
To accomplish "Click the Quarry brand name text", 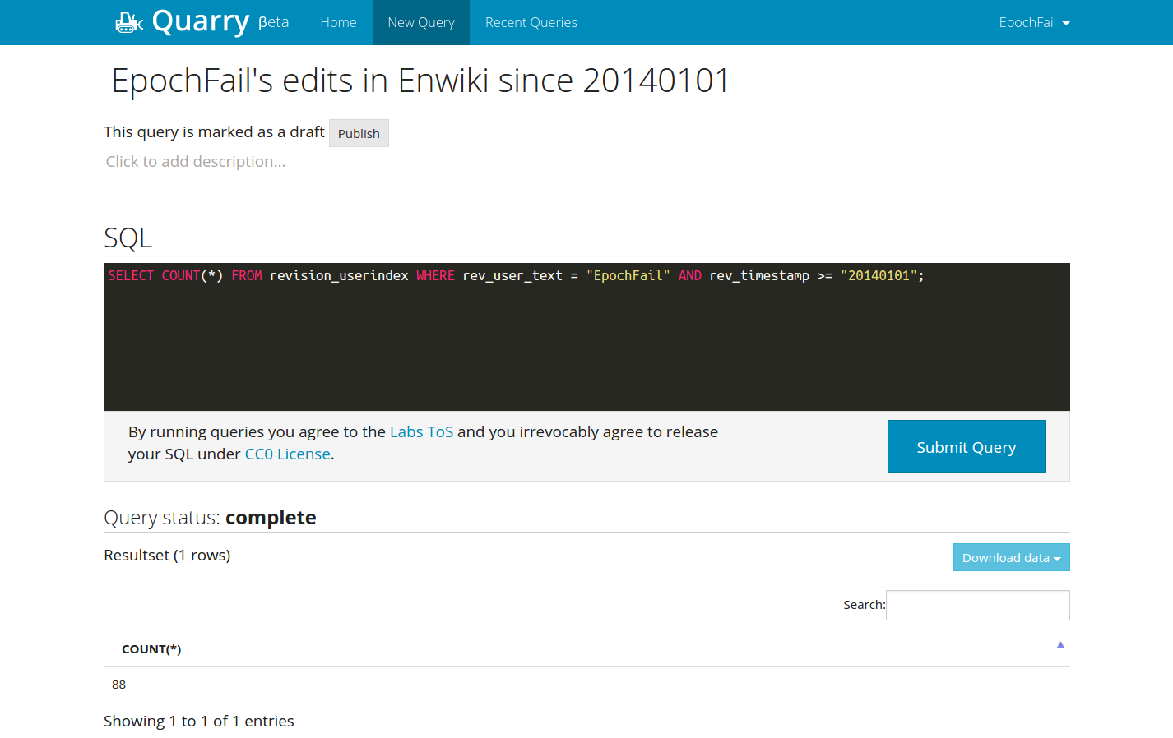I will (200, 21).
